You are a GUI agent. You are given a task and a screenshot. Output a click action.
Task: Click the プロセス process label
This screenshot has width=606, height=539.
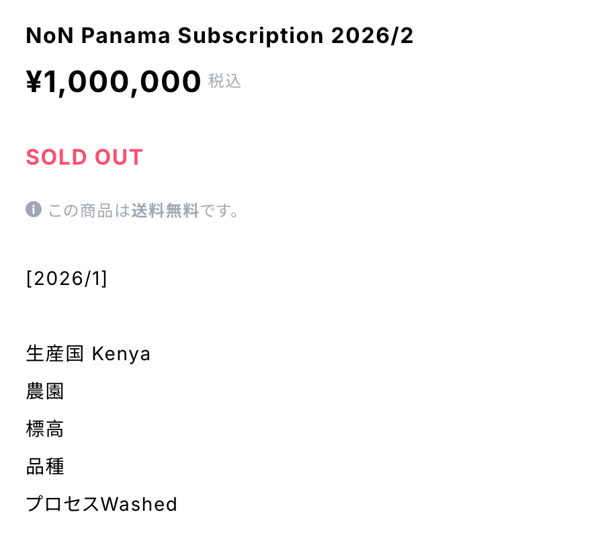(x=63, y=504)
